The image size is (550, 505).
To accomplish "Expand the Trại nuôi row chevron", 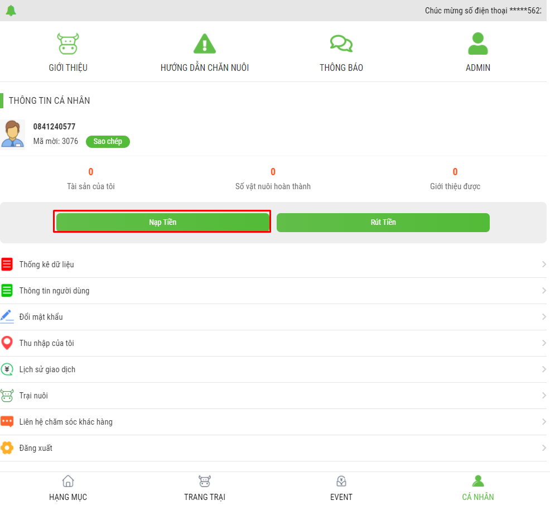I will pyautogui.click(x=543, y=396).
